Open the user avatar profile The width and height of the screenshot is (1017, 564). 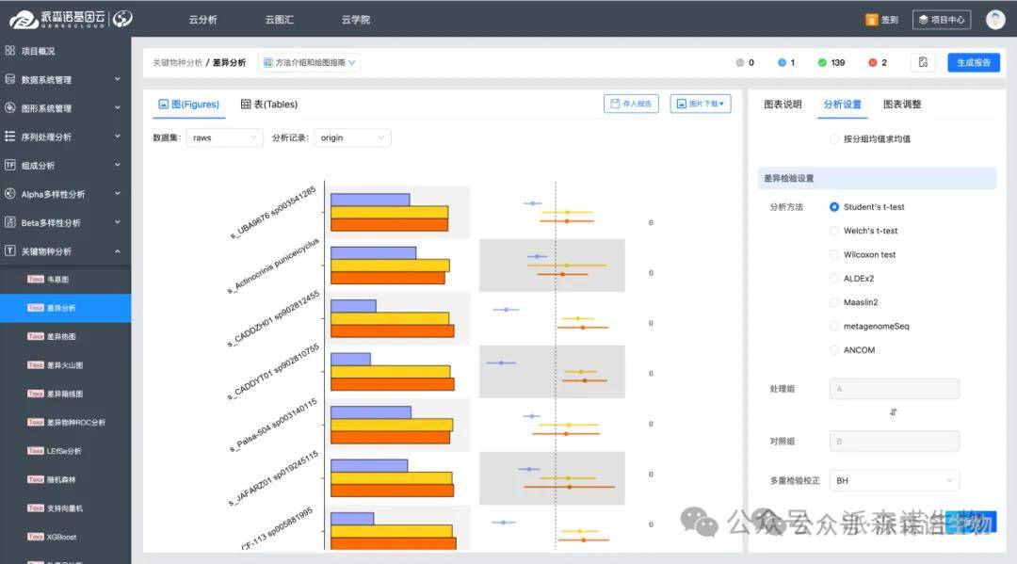(x=995, y=20)
